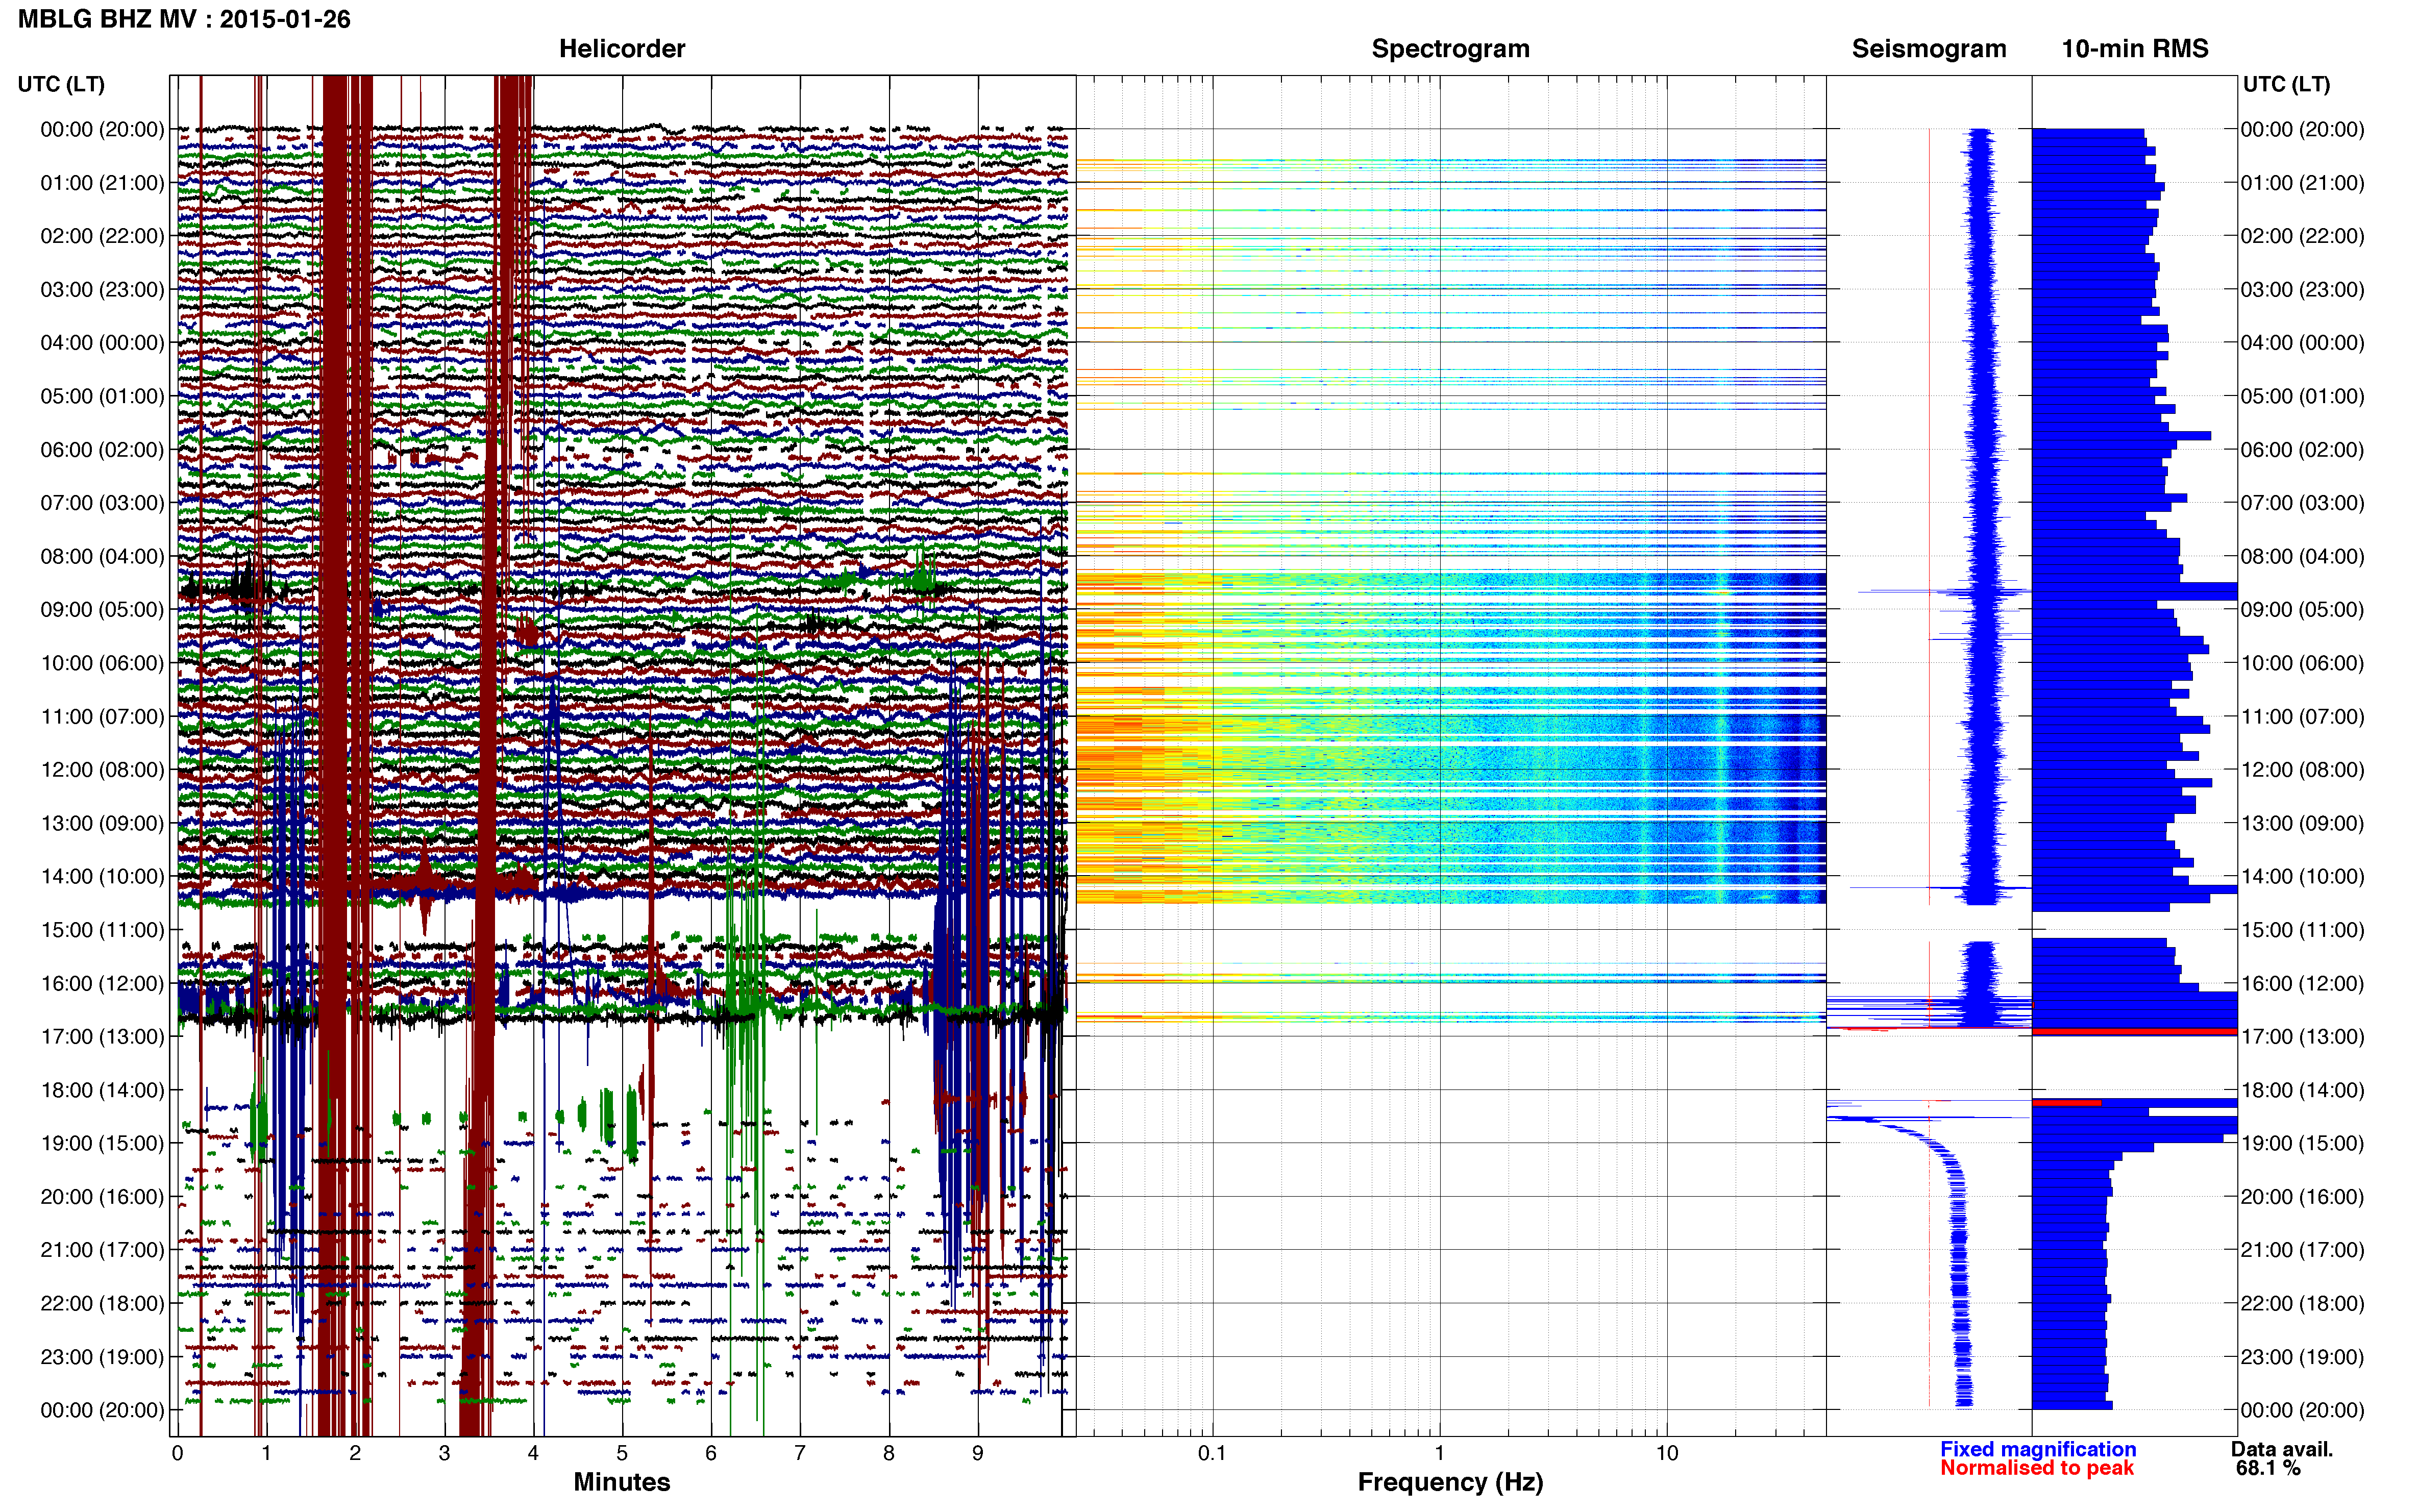Click the left '04:00 (00:00)' time label
2419x1512 pixels.
pos(102,343)
